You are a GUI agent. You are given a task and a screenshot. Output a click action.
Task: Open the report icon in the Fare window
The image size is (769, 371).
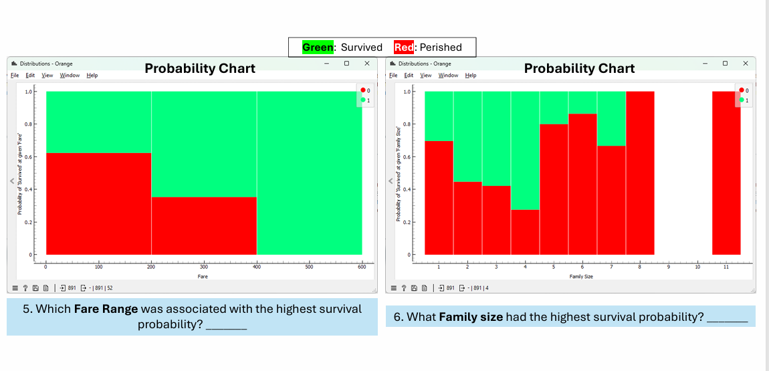[45, 287]
